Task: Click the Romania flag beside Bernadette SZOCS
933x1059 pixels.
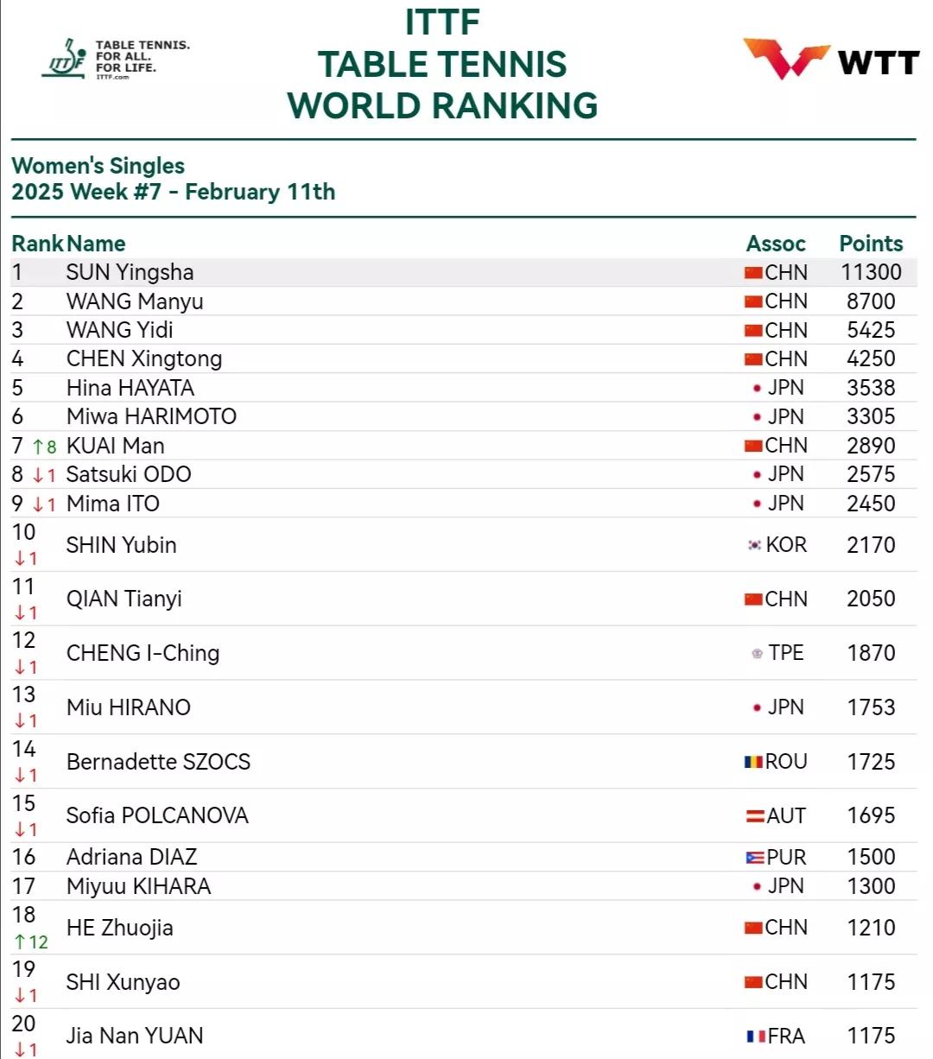Action: pyautogui.click(x=753, y=762)
